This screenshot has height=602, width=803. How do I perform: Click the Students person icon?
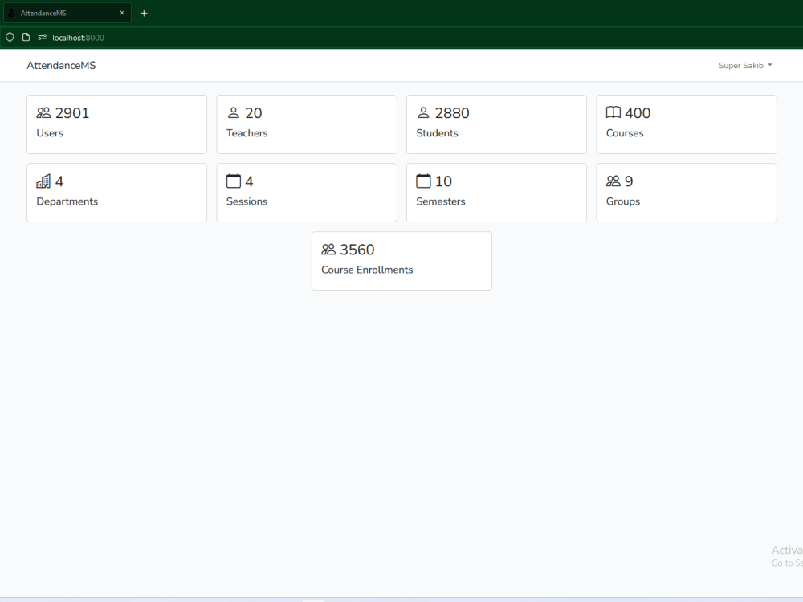tap(424, 112)
